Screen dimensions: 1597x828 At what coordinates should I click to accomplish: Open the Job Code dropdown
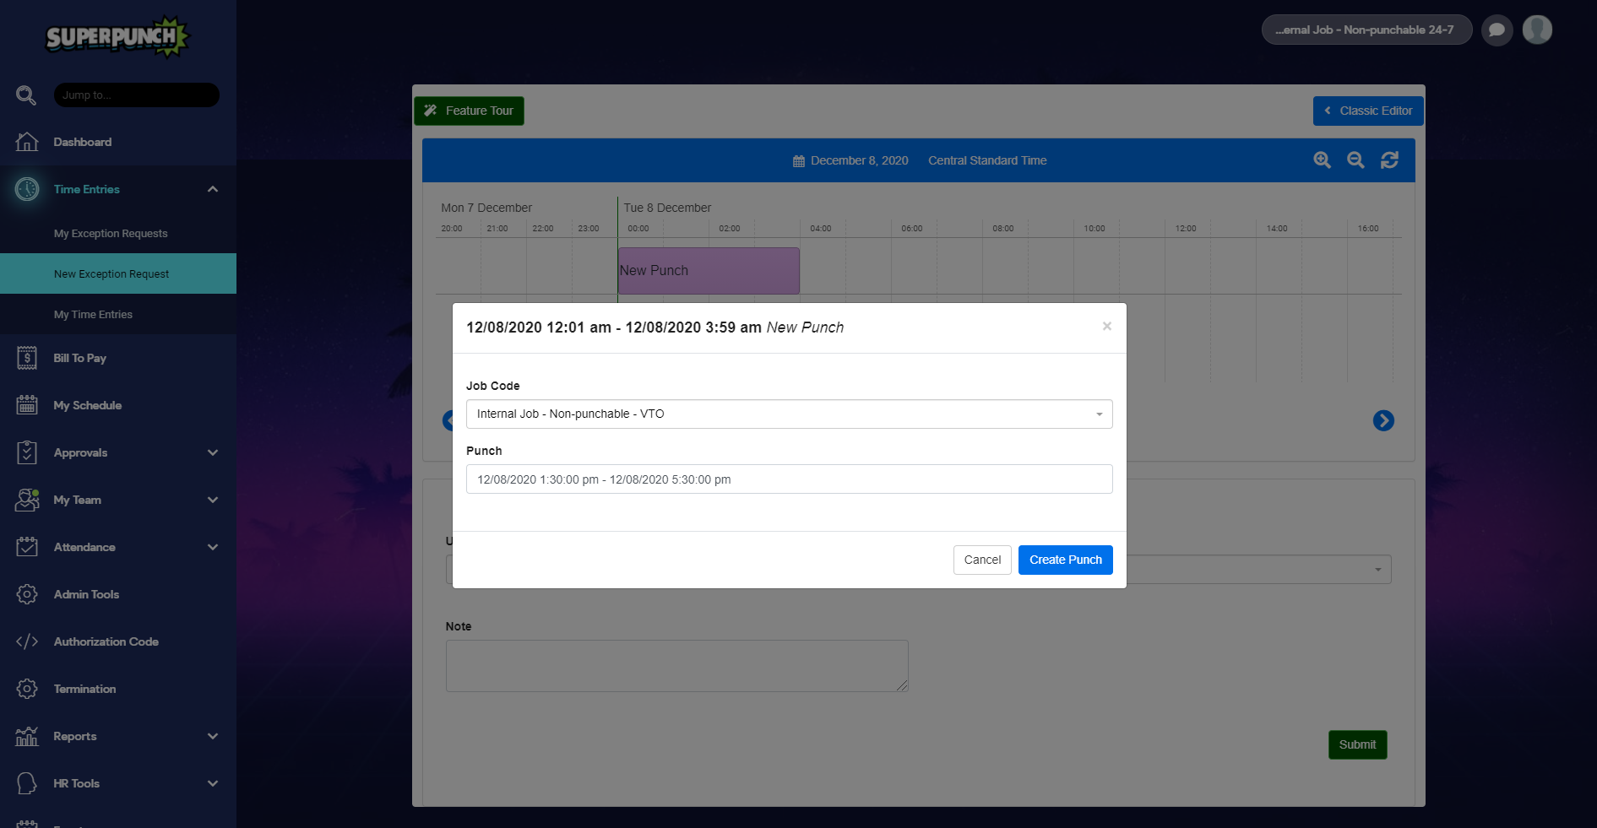coord(789,414)
